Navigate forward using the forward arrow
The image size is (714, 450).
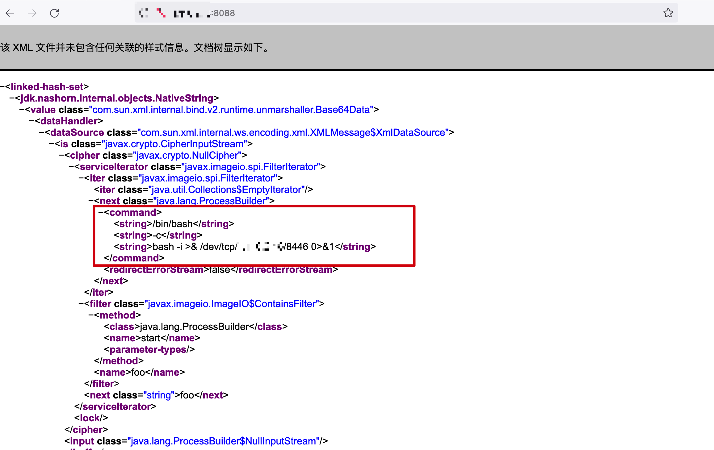32,13
